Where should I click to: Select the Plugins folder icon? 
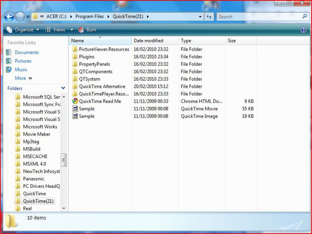75,57
